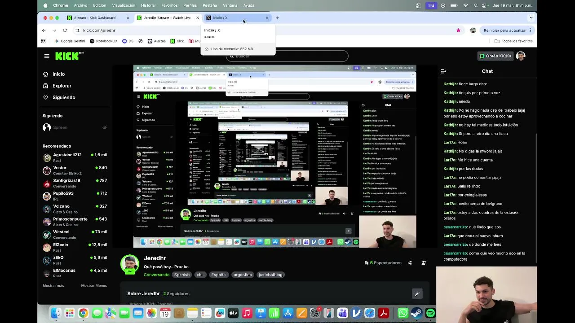Go back with Chrome back arrow
The height and width of the screenshot is (323, 575).
[x=44, y=30]
